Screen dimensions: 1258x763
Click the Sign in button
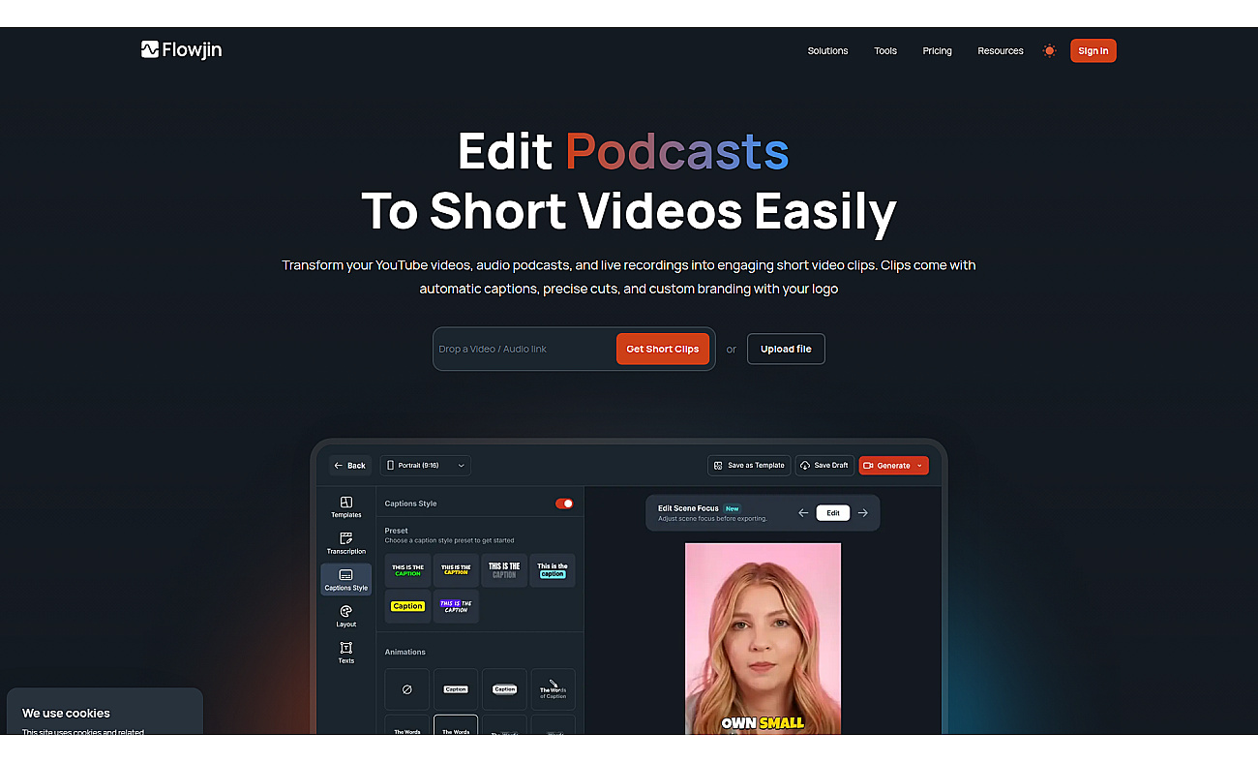1093,51
